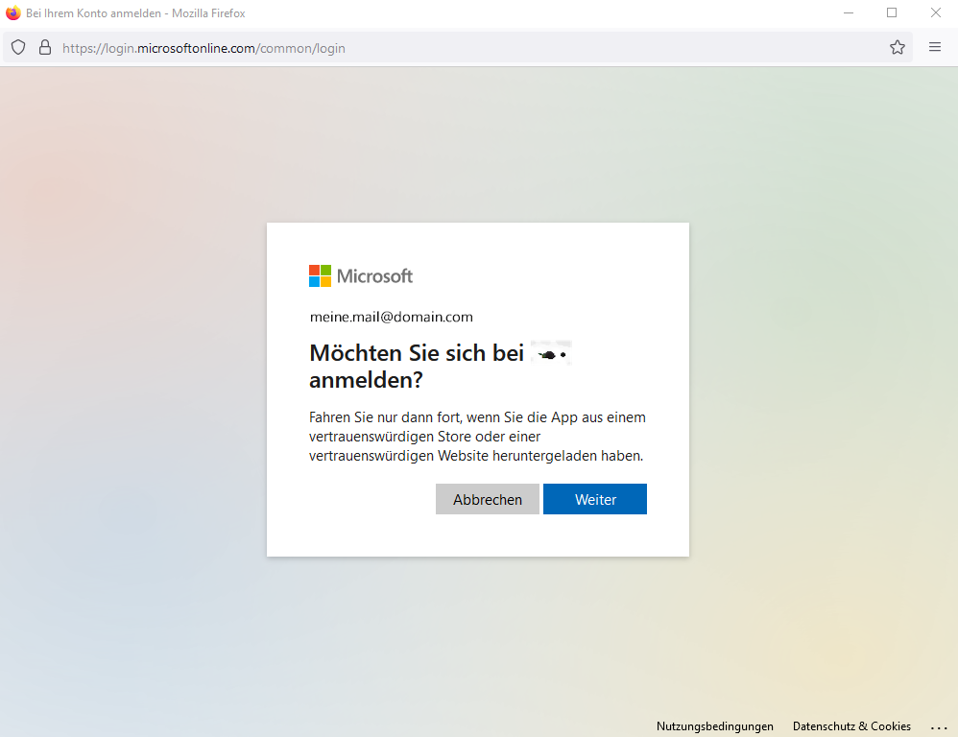Image resolution: width=958 pixels, height=737 pixels.
Task: Open the Nutzungsbedingungen link
Action: (715, 726)
